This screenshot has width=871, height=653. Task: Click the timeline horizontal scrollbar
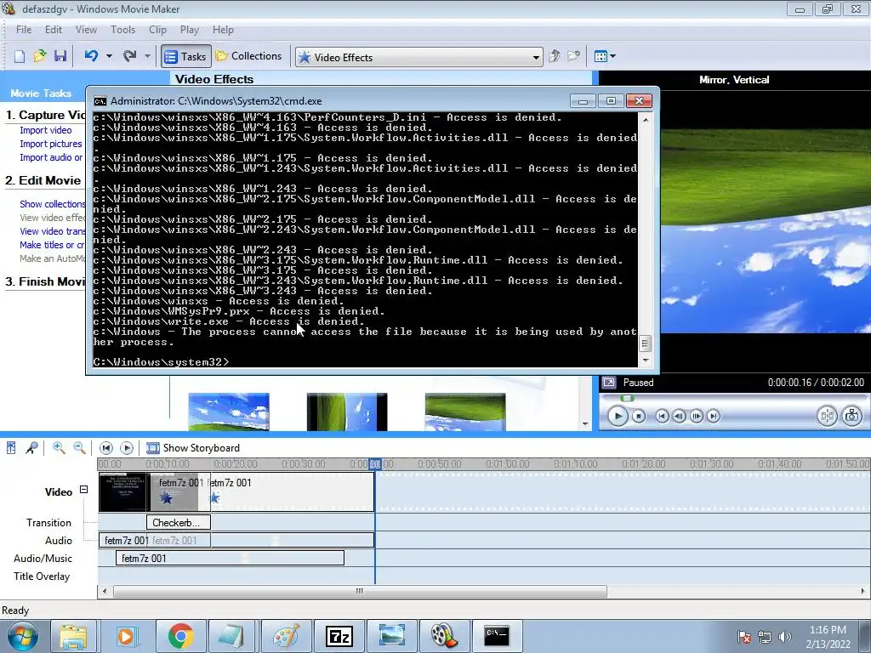point(360,592)
